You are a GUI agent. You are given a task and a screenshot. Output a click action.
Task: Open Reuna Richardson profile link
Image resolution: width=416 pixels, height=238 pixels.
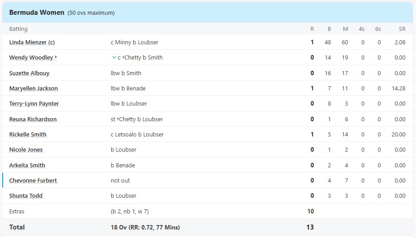point(33,119)
